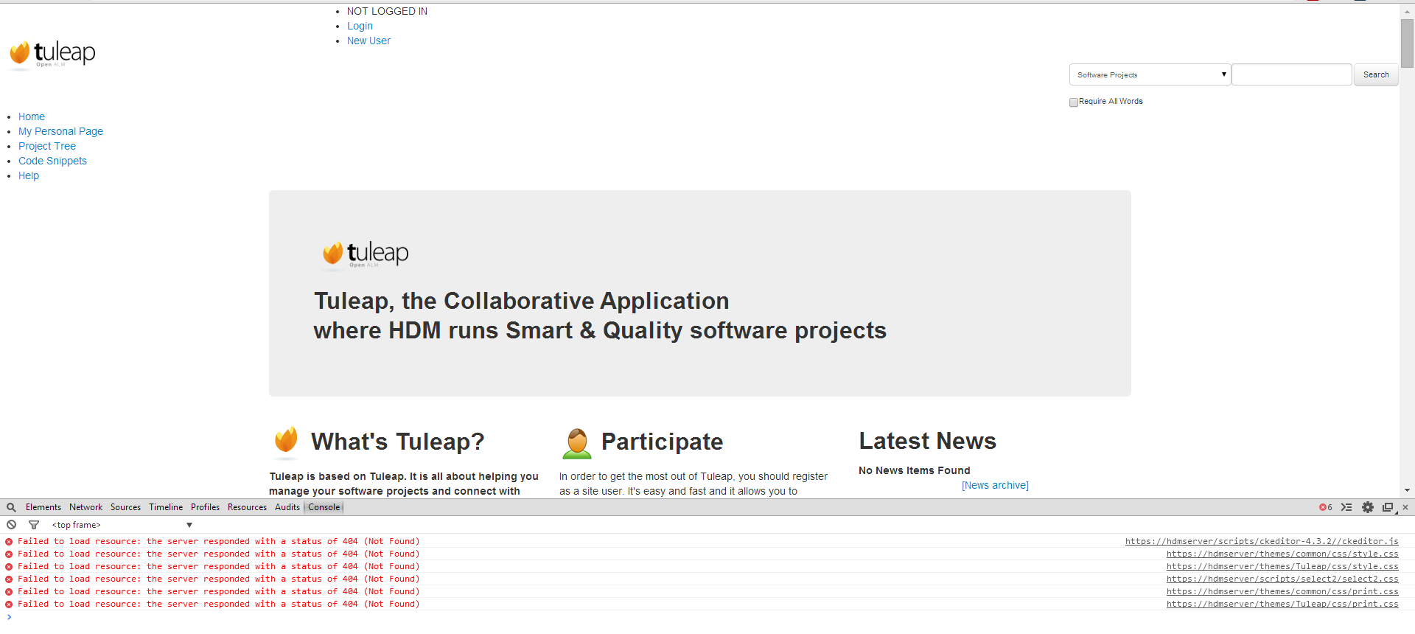Open the Code Snippets link
The width and height of the screenshot is (1415, 634).
(x=52, y=161)
